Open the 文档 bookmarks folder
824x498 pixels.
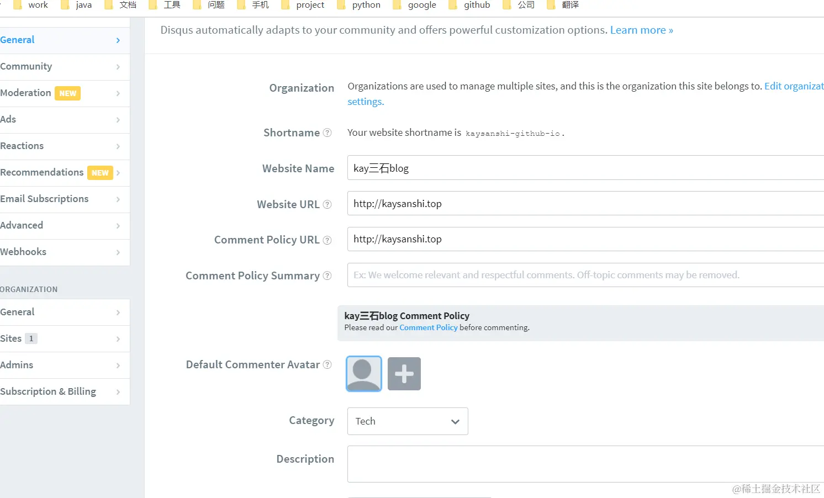click(x=121, y=5)
